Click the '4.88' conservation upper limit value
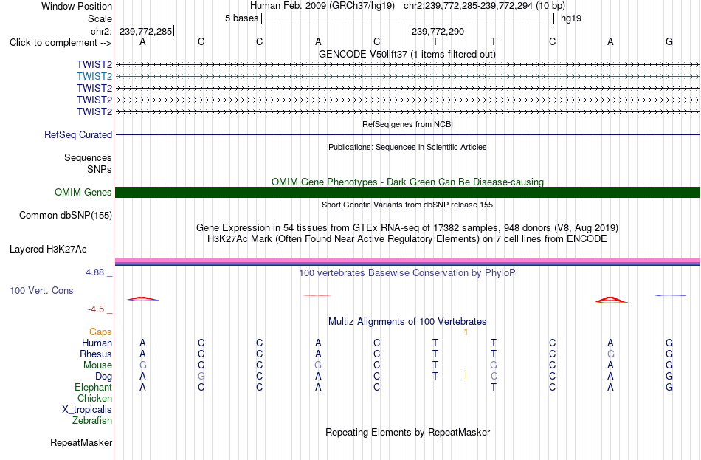Image resolution: width=701 pixels, height=460 pixels. [94, 272]
